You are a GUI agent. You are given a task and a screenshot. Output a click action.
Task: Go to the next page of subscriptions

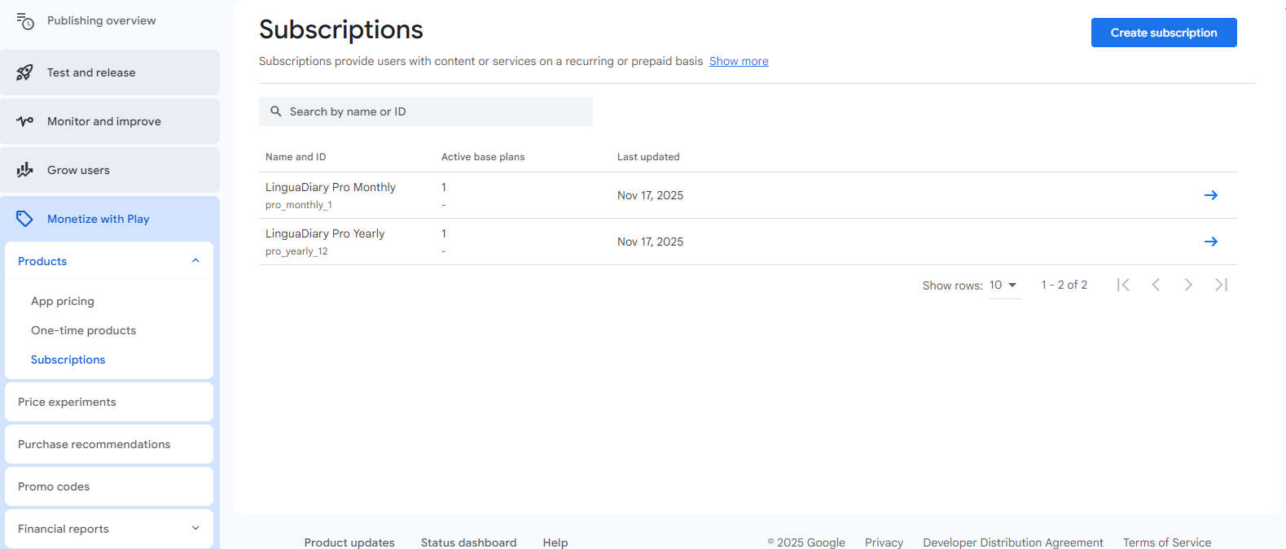pyautogui.click(x=1188, y=285)
